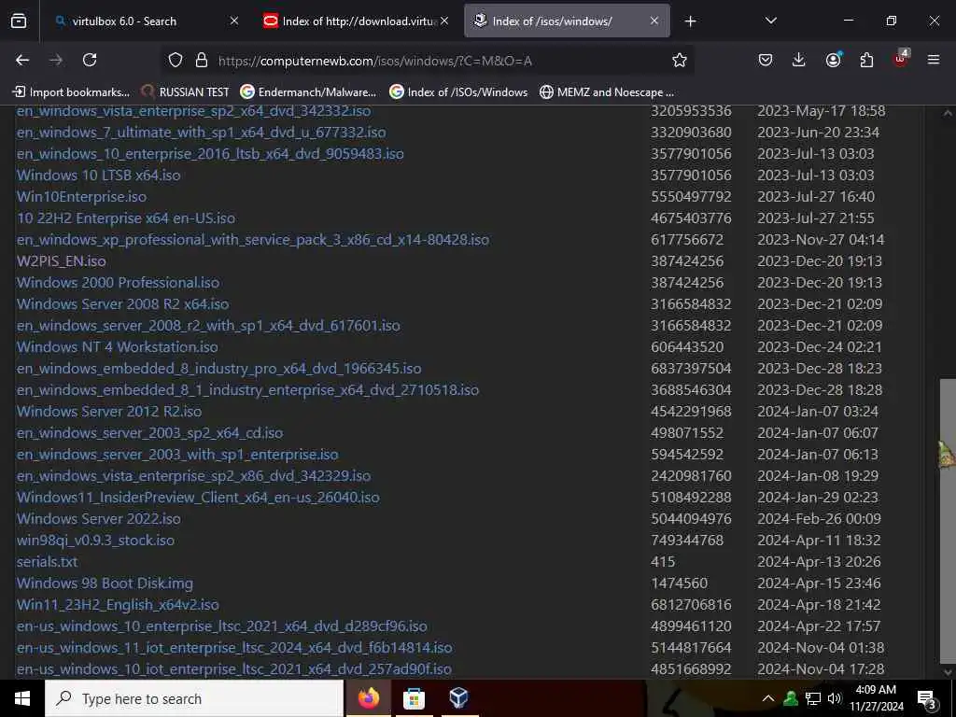Screen dimensions: 956x717
Task: Download Windows 98 Boot Disk.img
Action: click(x=105, y=583)
